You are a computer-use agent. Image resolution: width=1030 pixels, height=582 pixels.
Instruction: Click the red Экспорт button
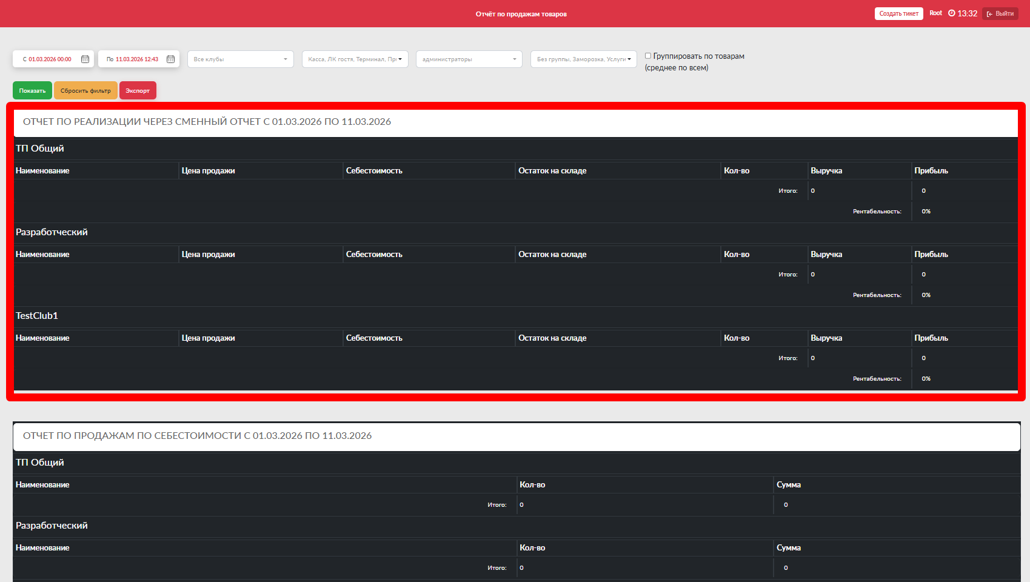pos(138,91)
